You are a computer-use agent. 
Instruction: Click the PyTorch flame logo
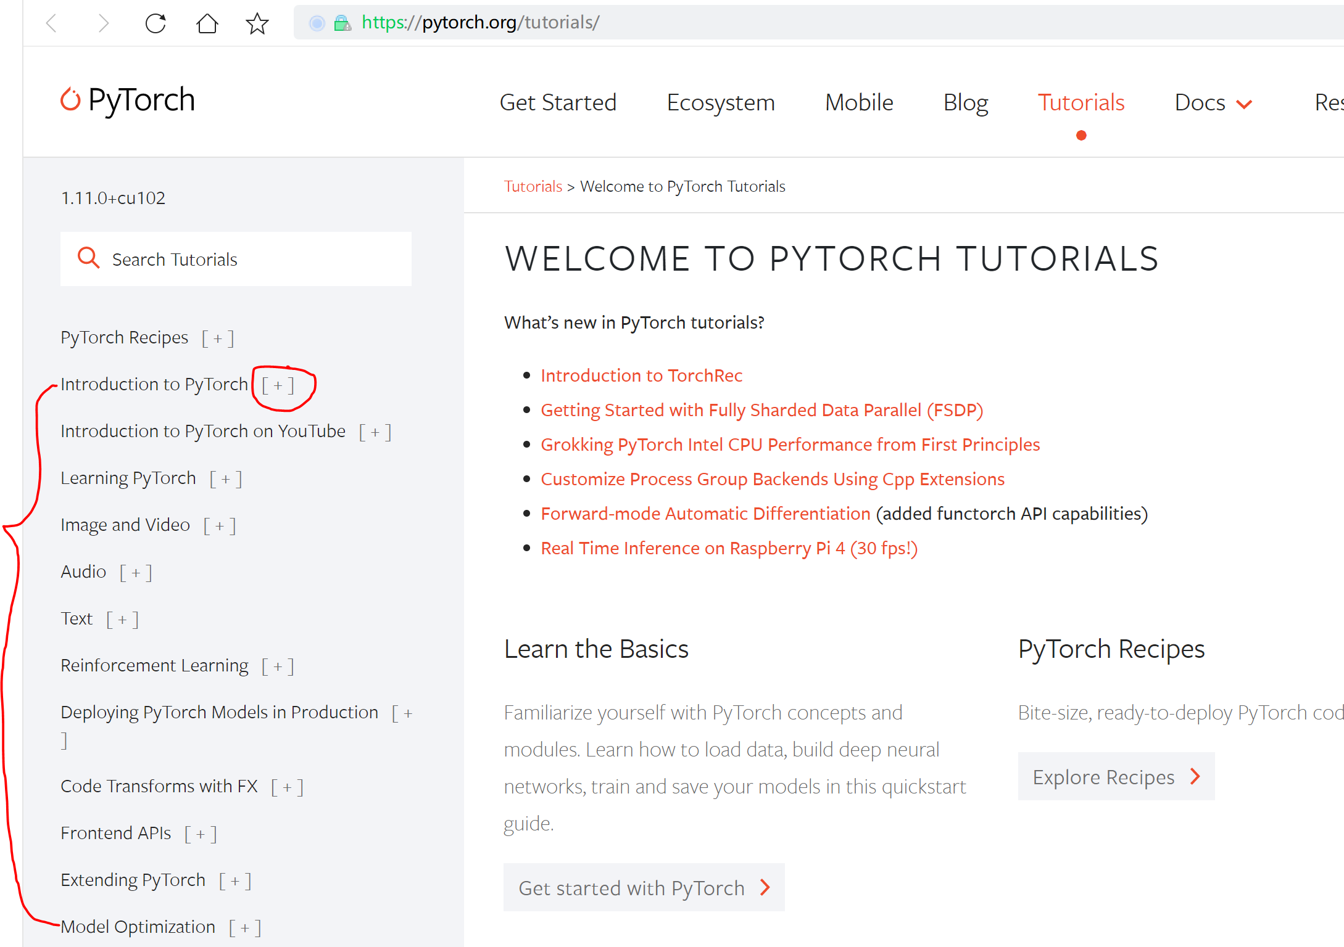point(70,100)
